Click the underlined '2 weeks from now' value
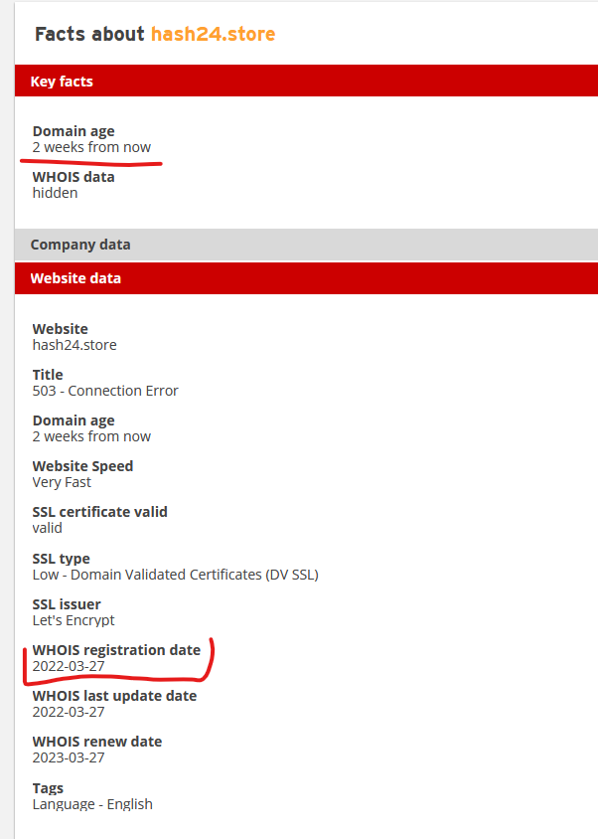The height and width of the screenshot is (839, 598). (x=91, y=147)
